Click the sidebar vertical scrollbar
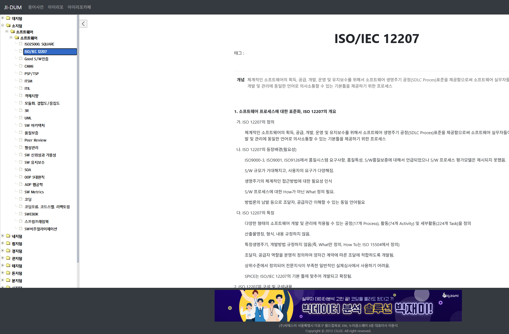Screen dimensions: 509x334 (x=78, y=132)
